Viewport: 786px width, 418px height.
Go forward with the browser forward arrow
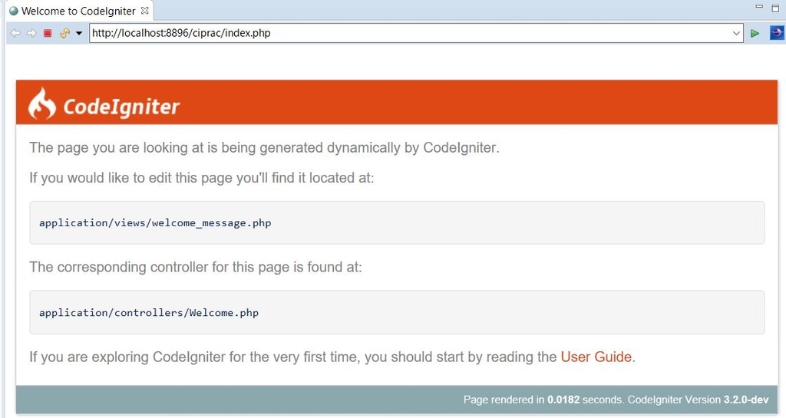coord(31,33)
